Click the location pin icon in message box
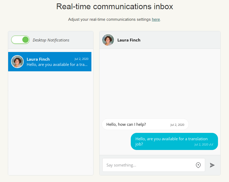The width and height of the screenshot is (229, 182). point(198,165)
